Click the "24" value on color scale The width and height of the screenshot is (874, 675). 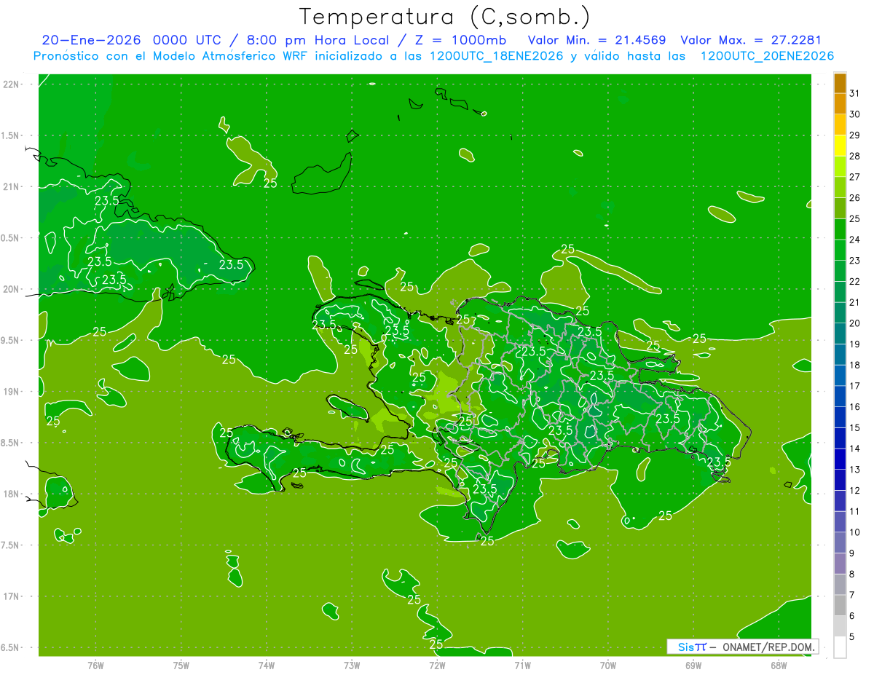click(855, 240)
